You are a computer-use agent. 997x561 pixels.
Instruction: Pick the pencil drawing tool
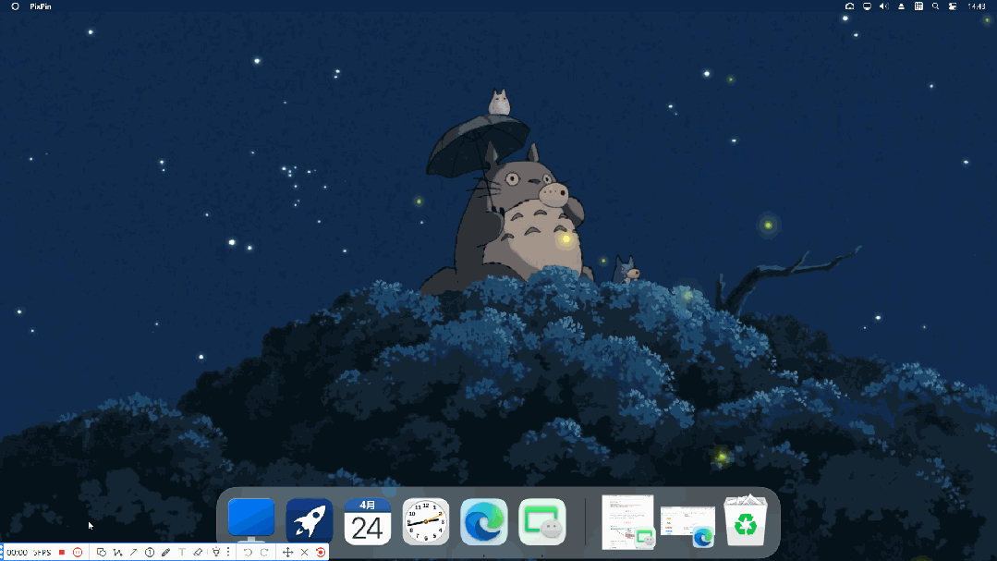click(165, 552)
